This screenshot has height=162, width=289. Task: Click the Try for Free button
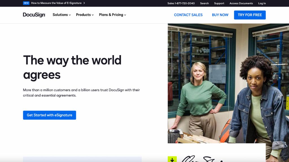(x=249, y=15)
